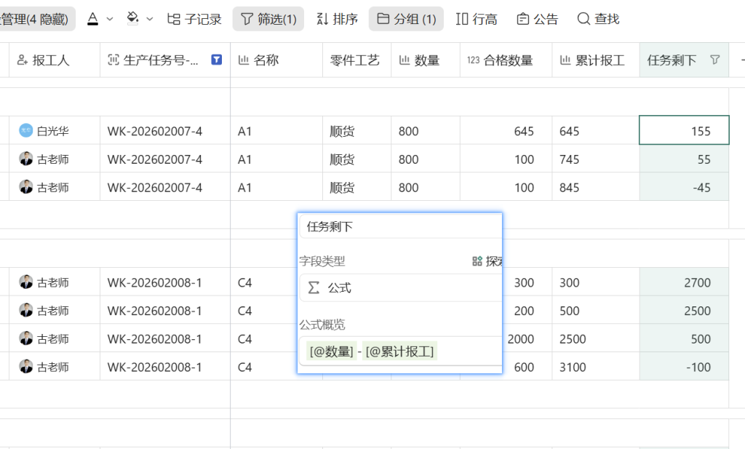Click the 累计报工 cell showing 845

point(596,187)
